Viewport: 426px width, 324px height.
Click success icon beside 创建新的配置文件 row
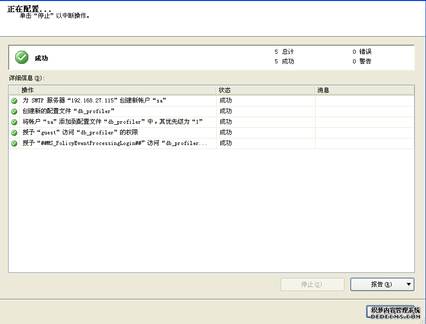coord(14,112)
